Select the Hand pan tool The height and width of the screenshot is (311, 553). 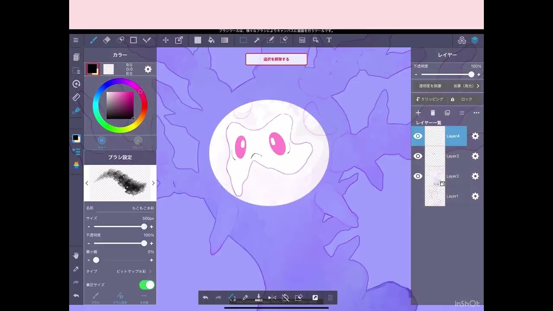pos(76,256)
